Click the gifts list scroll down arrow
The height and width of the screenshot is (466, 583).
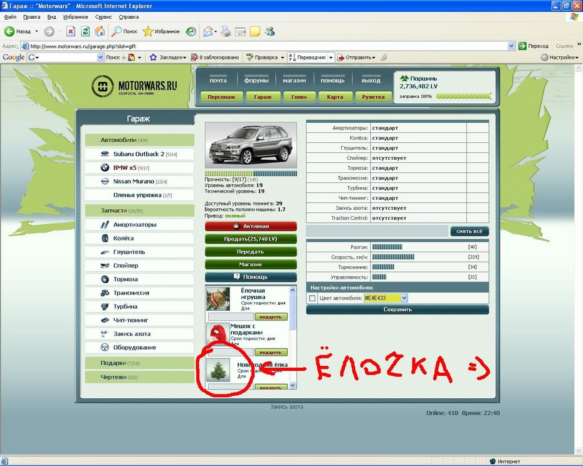click(x=293, y=385)
